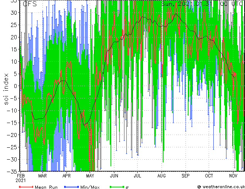Image resolution: width=245 pixels, height=189 pixels.
Task: Click the -5 value on the y-axis
Action: [14, 98]
